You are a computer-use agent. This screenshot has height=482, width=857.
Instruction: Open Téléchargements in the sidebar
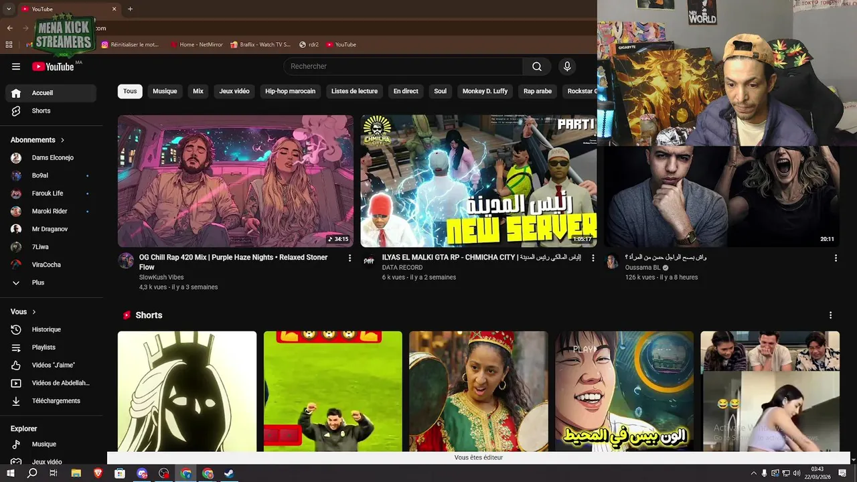click(51, 401)
